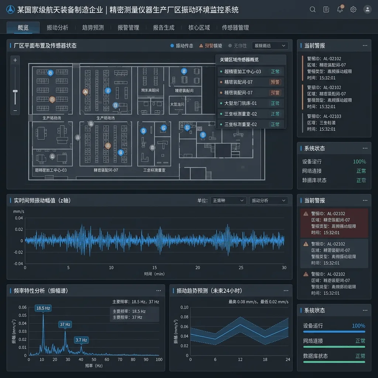Viewport: 378px width, 378px height.
Task: Select the 大型龙门铣床-01 sensor row
Action: coord(251,103)
